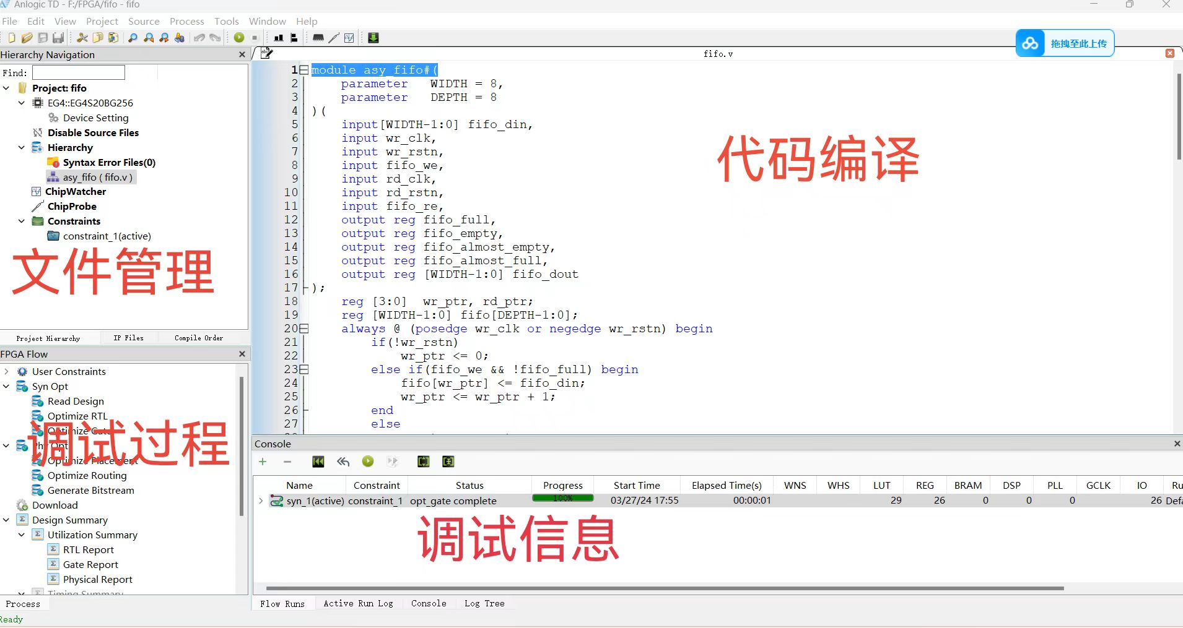1183x628 pixels.
Task: Open the Cross Probe pen toolbar icon
Action: pyautogui.click(x=334, y=38)
